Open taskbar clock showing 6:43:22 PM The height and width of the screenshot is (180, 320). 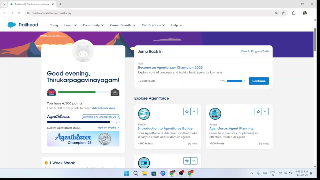(301, 173)
